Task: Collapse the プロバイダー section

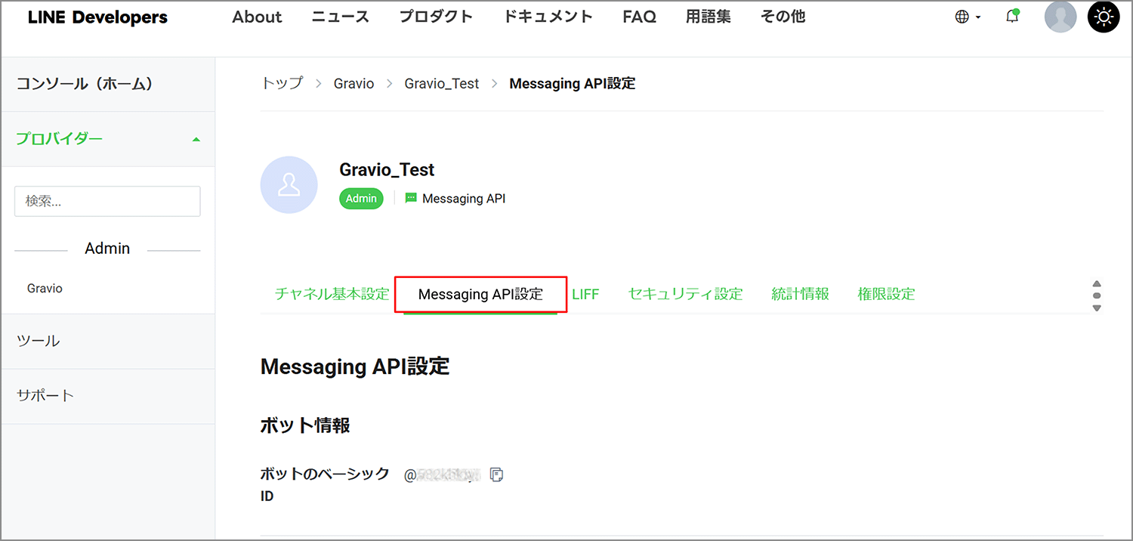Action: [196, 139]
